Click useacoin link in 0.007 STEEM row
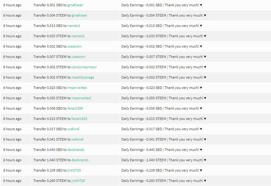271x186 pixels. point(78,57)
